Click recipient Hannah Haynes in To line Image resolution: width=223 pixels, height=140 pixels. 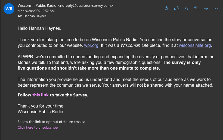pos(35,16)
